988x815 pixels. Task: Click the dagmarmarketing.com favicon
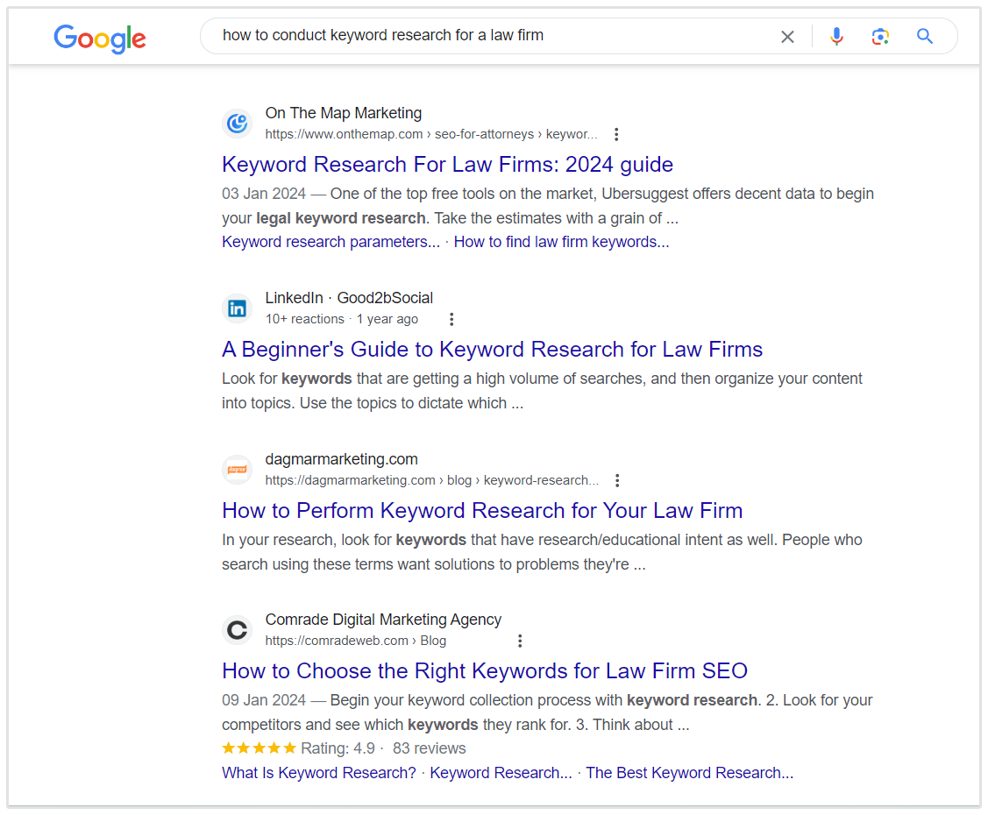[237, 470]
